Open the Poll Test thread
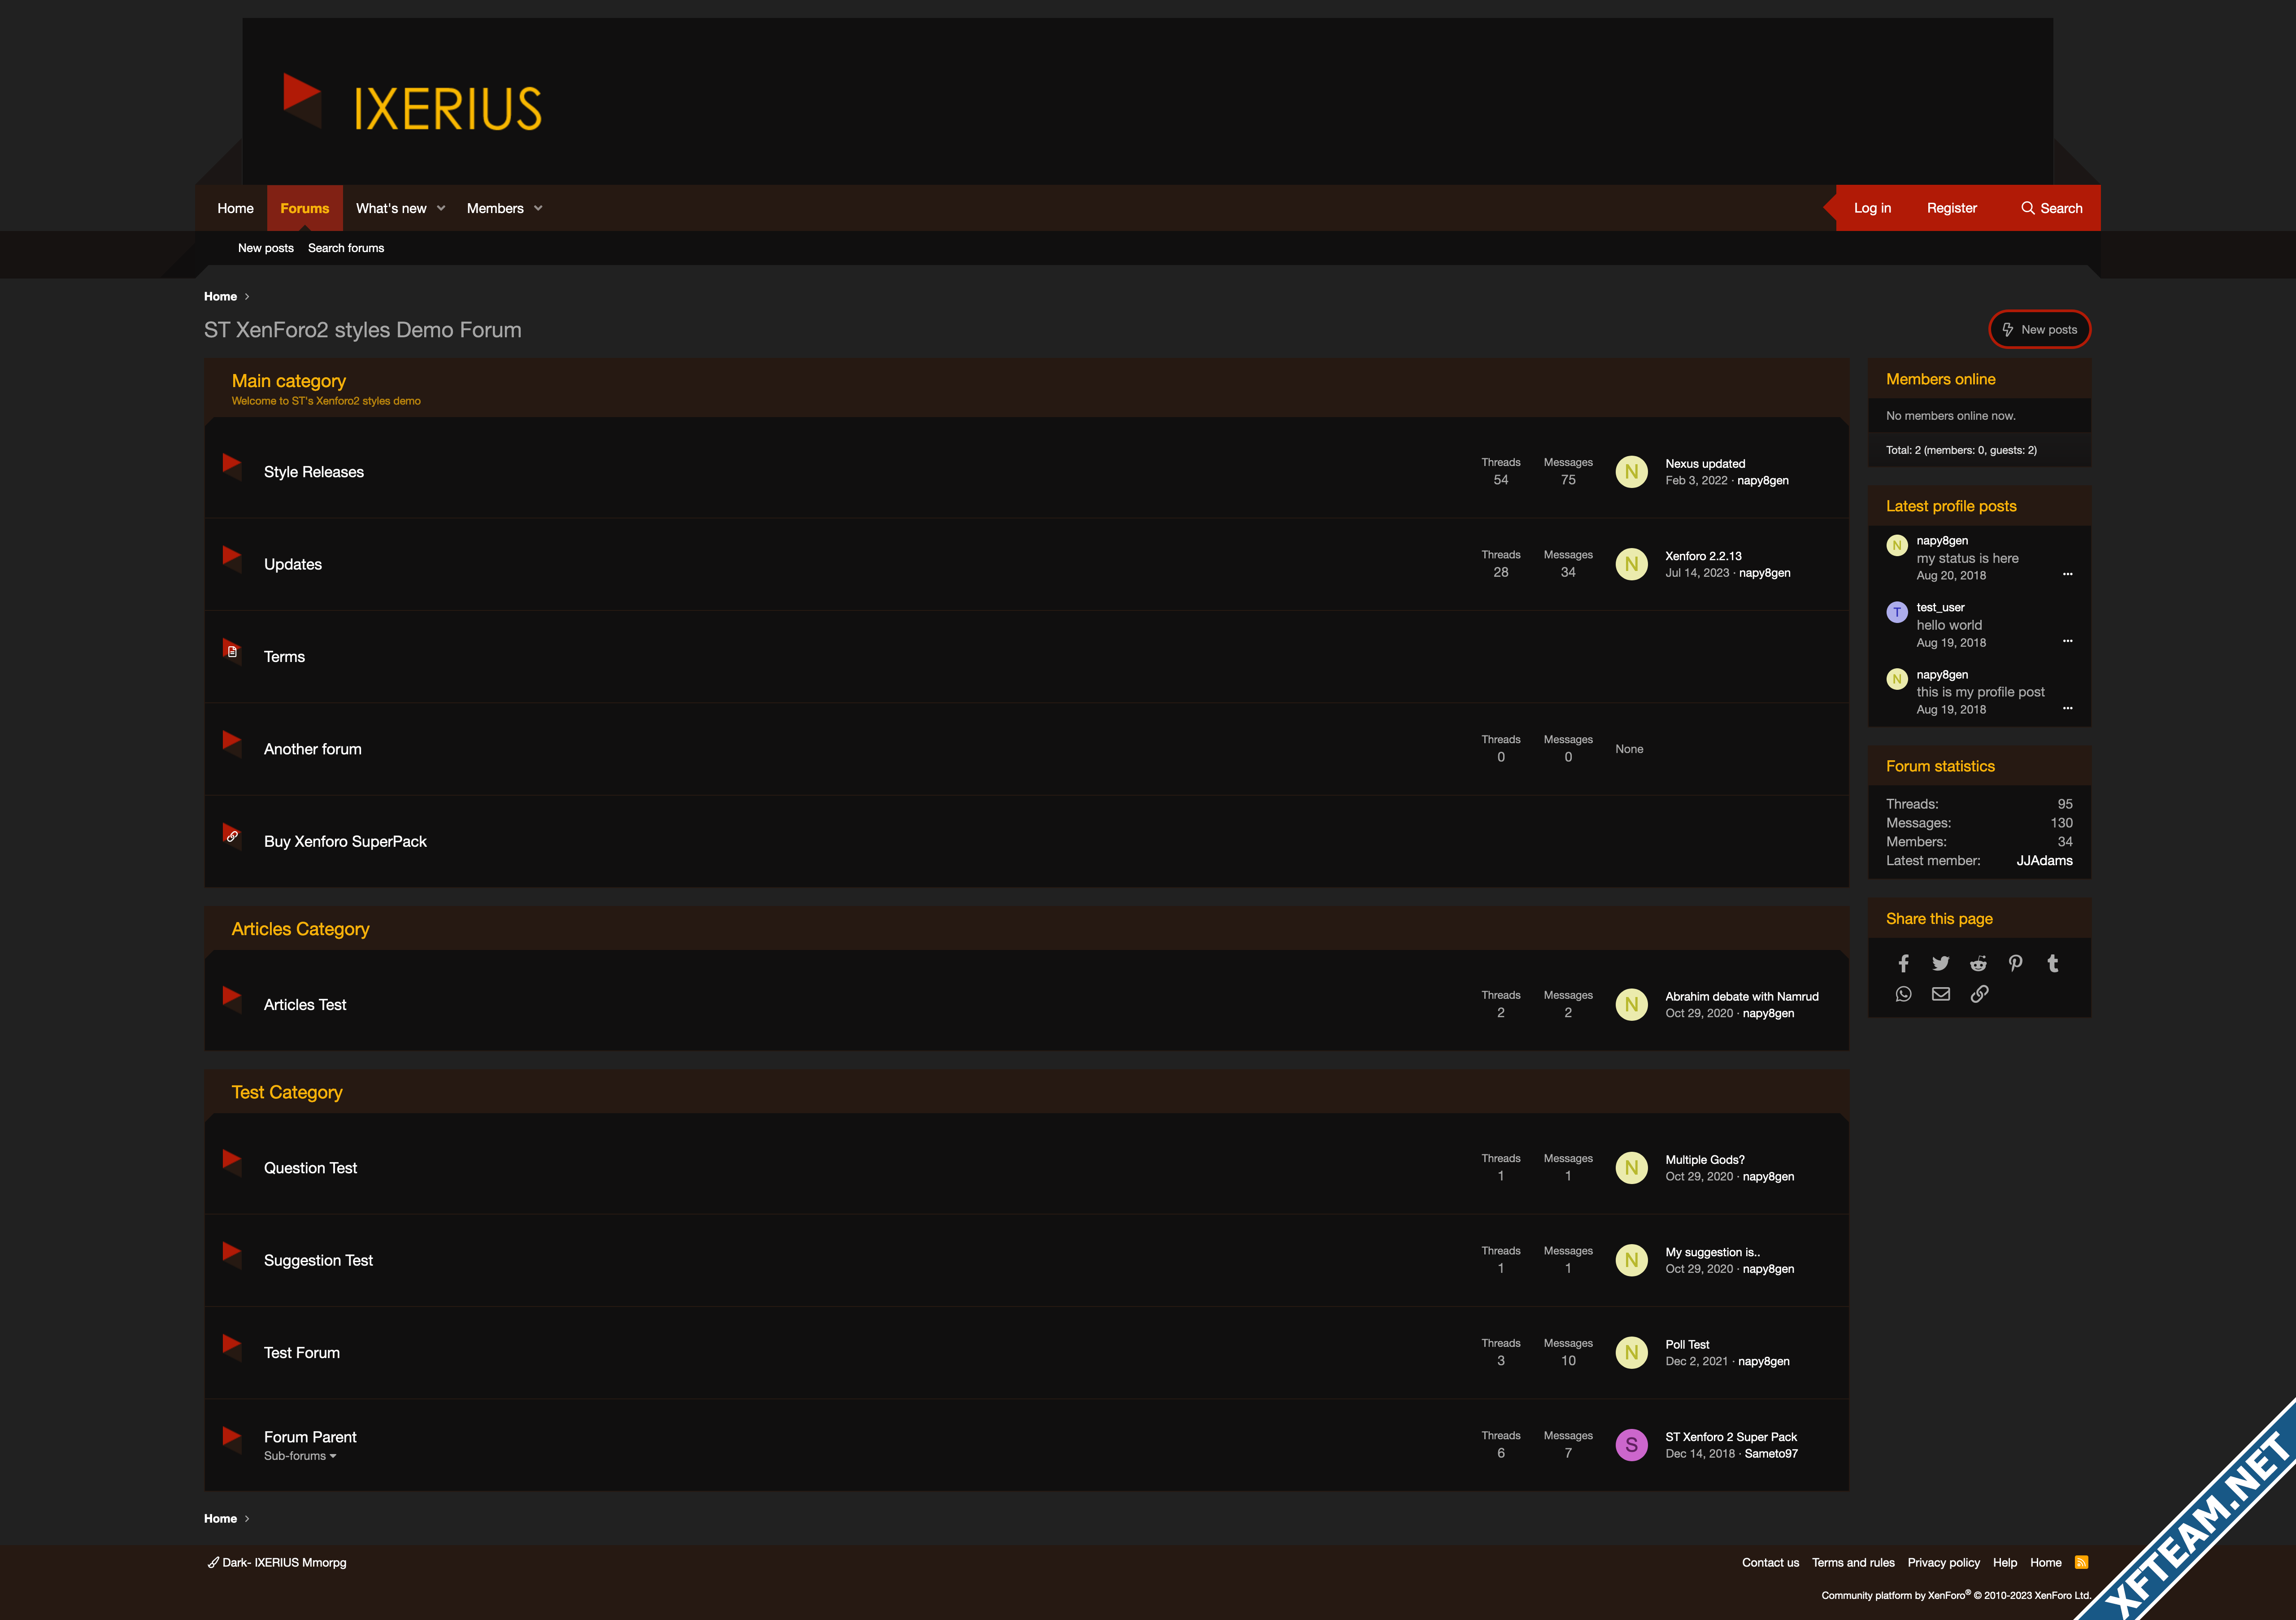The height and width of the screenshot is (1620, 2296). coord(1687,1344)
